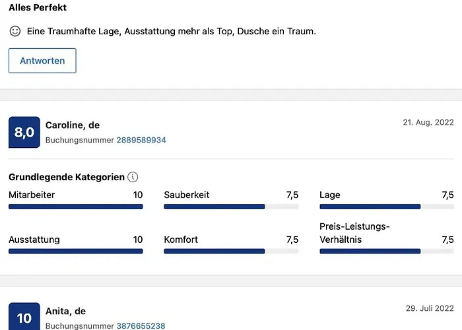Click the reviewer name Anita, de

pos(65,311)
